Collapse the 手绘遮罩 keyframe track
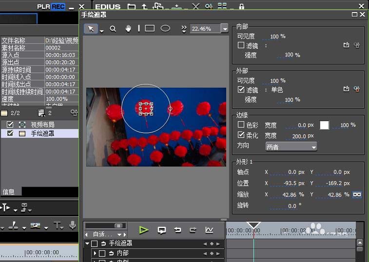This screenshot has width=369, height=262. 87,243
